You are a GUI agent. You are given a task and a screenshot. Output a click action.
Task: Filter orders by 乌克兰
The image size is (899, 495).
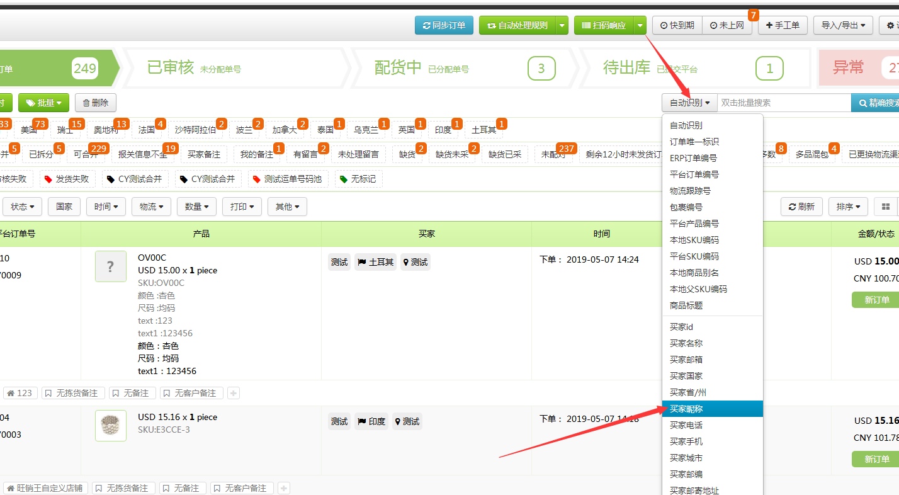click(x=366, y=130)
